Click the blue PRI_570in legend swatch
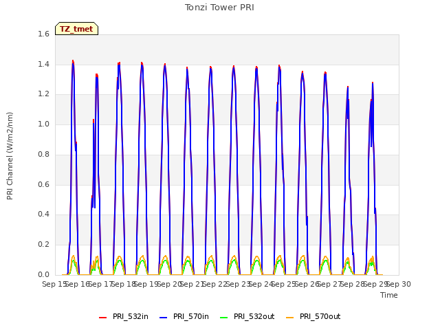Screen dimensions: 440x330 (164, 318)
